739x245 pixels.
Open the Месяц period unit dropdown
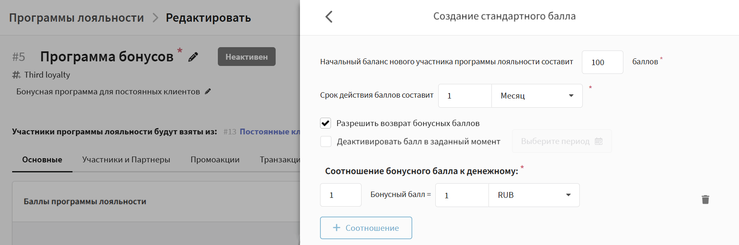point(537,96)
